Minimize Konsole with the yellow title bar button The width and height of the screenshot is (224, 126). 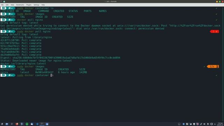point(217,1)
